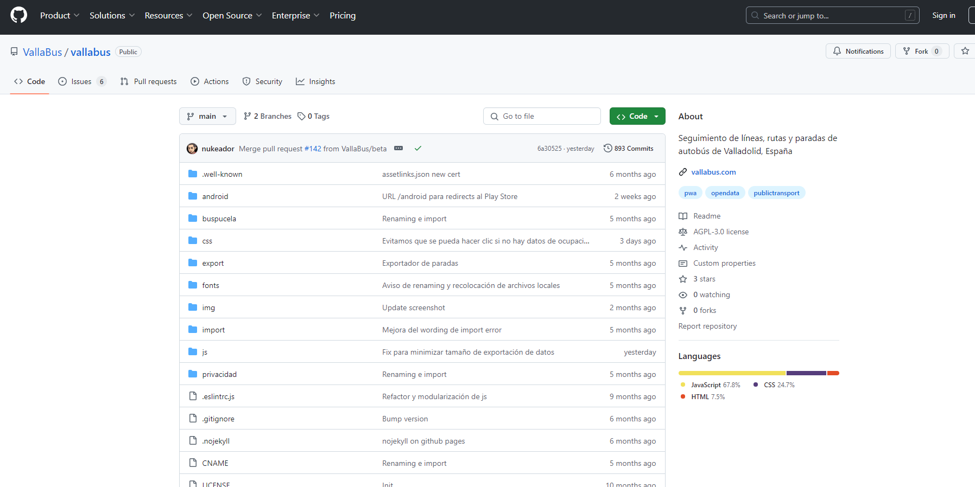Open the fonts folder

[211, 285]
